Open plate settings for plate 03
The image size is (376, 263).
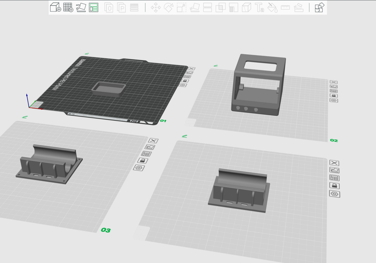(139, 168)
